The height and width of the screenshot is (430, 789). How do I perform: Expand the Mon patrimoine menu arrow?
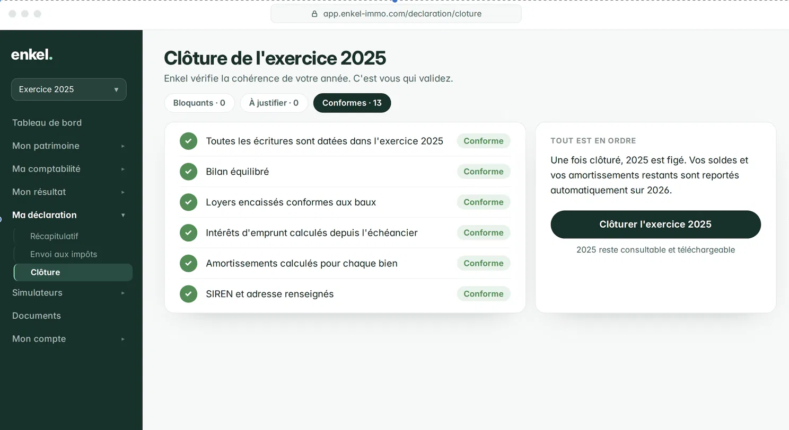[123, 146]
